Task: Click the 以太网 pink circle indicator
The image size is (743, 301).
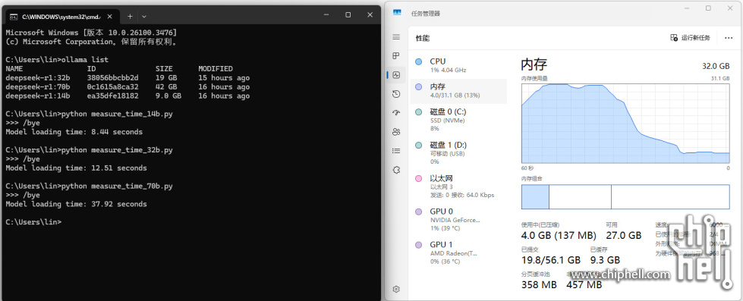Action: [418, 178]
